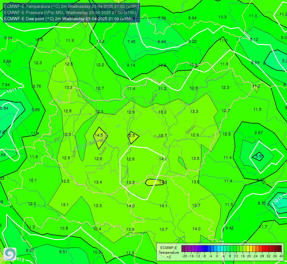The width and height of the screenshot is (287, 264).
Task: Click the 1011 isobar label
Action: [x=12, y=90]
